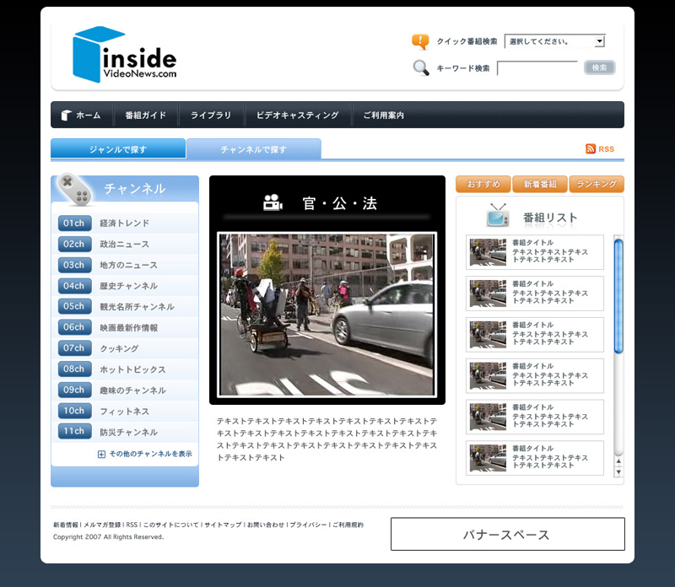Viewport: 675px width, 587px height.
Task: Click the orange quick search alert icon
Action: pyautogui.click(x=420, y=41)
